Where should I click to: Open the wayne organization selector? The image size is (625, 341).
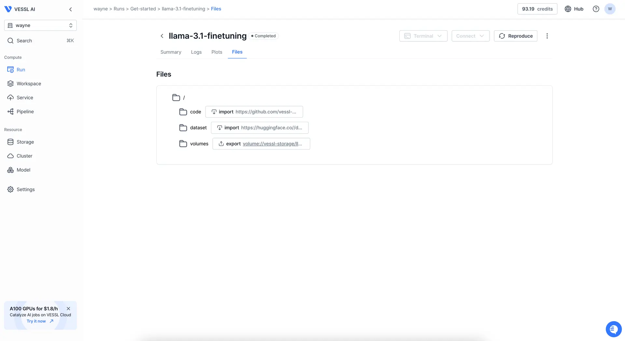(x=40, y=25)
